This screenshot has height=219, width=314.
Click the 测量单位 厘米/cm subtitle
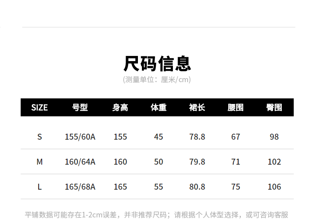coord(157,80)
